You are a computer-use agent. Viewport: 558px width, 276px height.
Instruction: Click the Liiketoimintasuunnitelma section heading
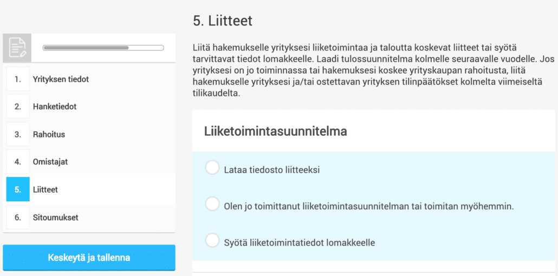coord(275,131)
